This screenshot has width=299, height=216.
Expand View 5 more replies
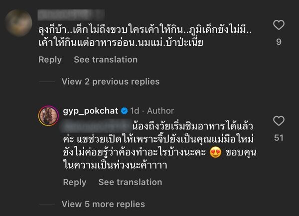coord(103,204)
